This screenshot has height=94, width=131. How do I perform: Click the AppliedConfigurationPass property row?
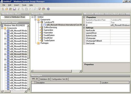pyautogui.click(x=108, y=20)
